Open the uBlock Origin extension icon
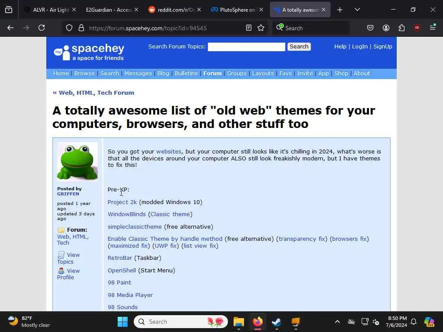Image resolution: width=443 pixels, height=332 pixels. (417, 28)
